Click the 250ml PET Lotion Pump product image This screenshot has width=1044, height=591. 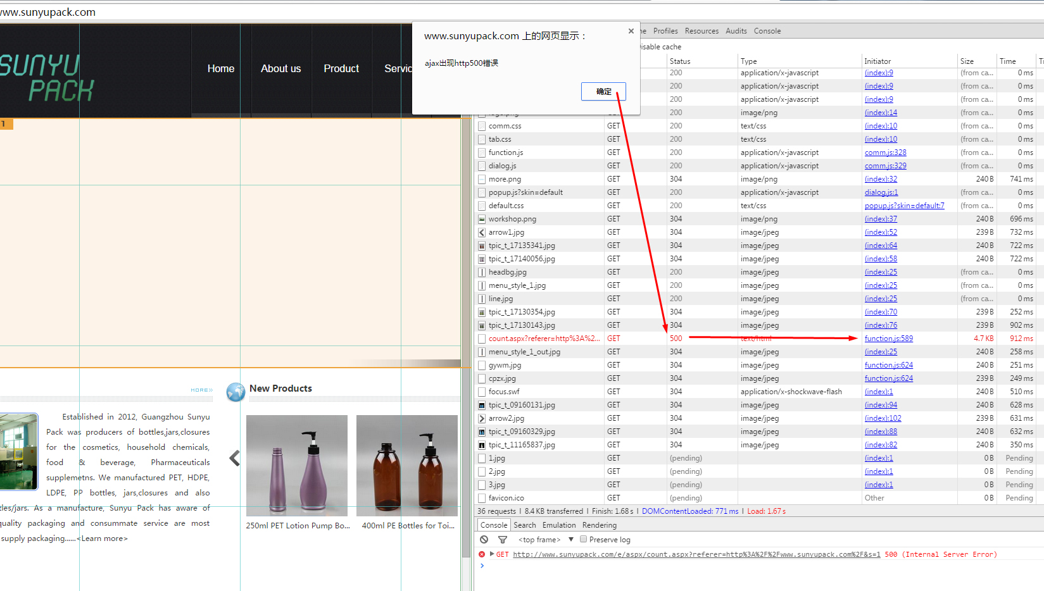click(297, 465)
